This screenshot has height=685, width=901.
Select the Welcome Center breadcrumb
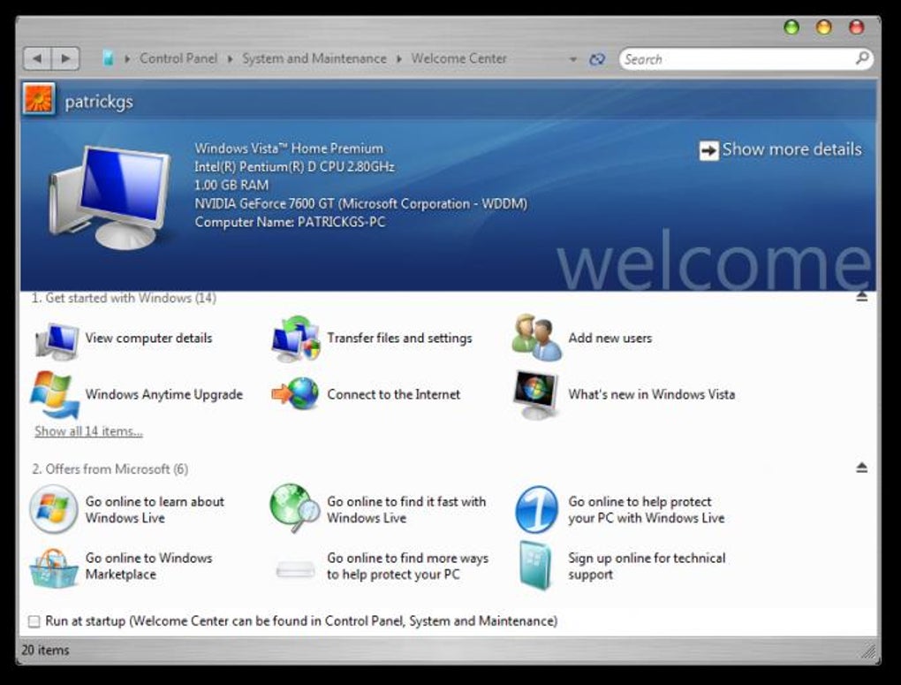click(x=458, y=58)
